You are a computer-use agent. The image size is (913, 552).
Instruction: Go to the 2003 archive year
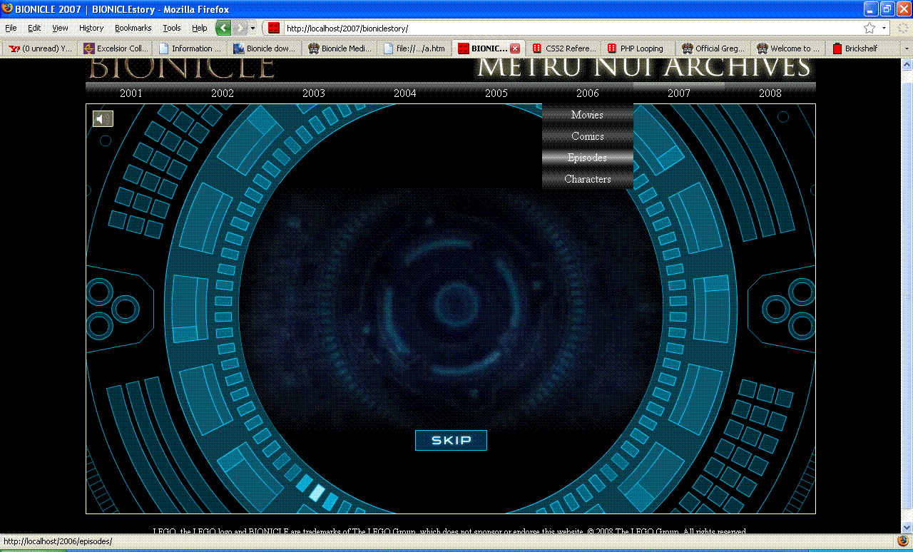click(x=314, y=93)
